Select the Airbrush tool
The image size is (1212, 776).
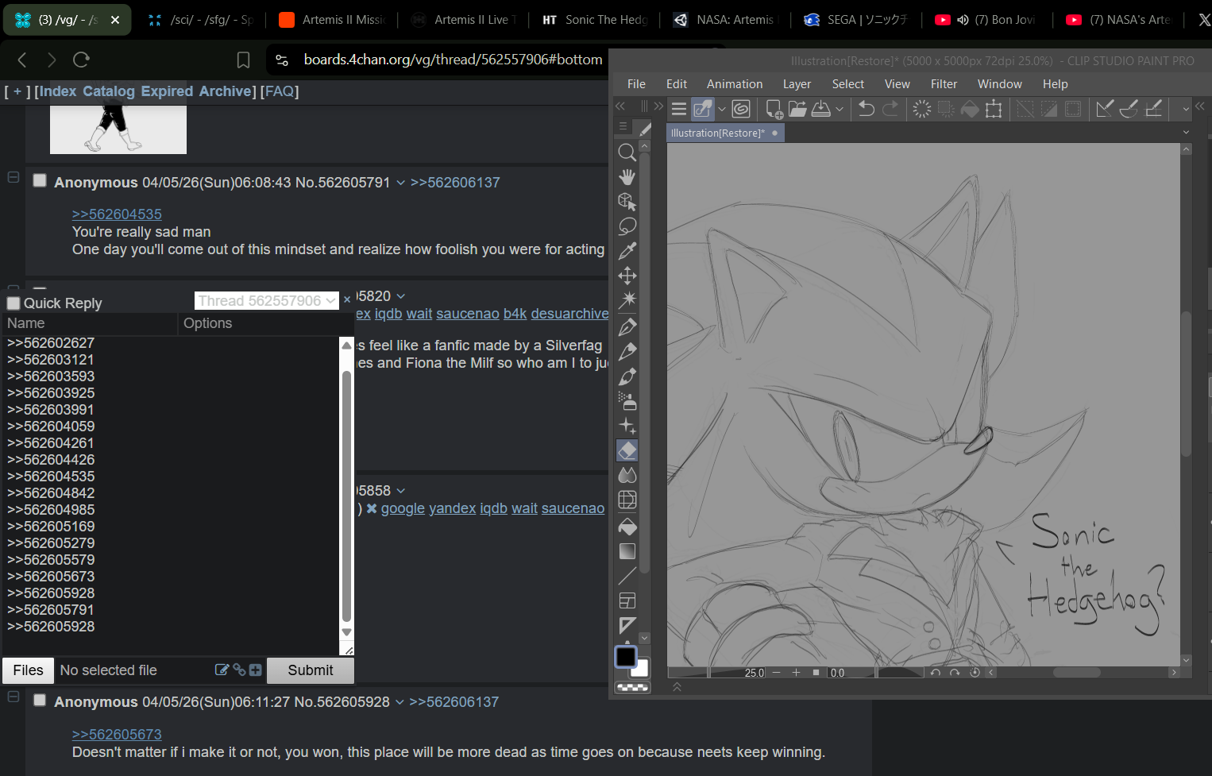coord(627,400)
